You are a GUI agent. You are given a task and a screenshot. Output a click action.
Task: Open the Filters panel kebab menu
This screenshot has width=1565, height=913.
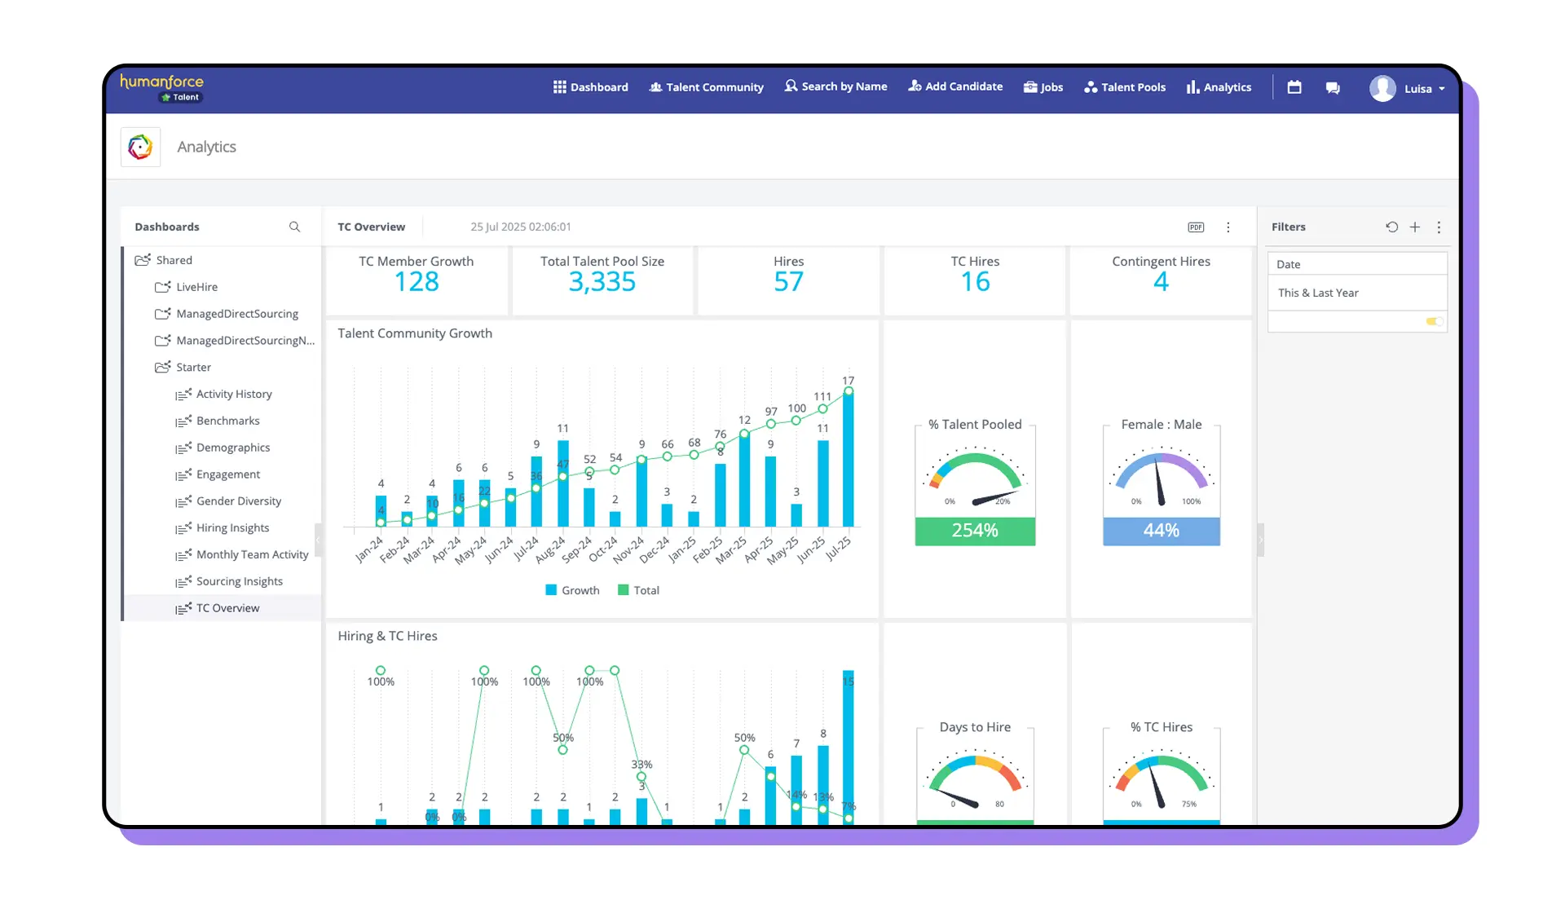tap(1439, 227)
